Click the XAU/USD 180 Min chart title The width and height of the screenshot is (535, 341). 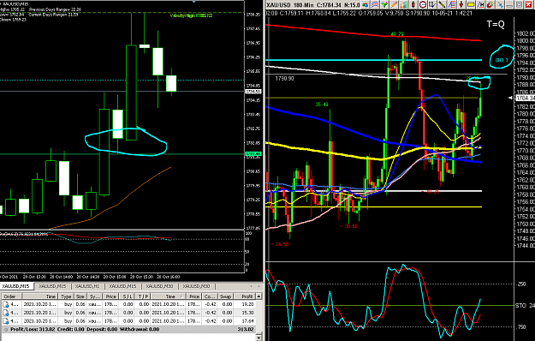pyautogui.click(x=290, y=5)
